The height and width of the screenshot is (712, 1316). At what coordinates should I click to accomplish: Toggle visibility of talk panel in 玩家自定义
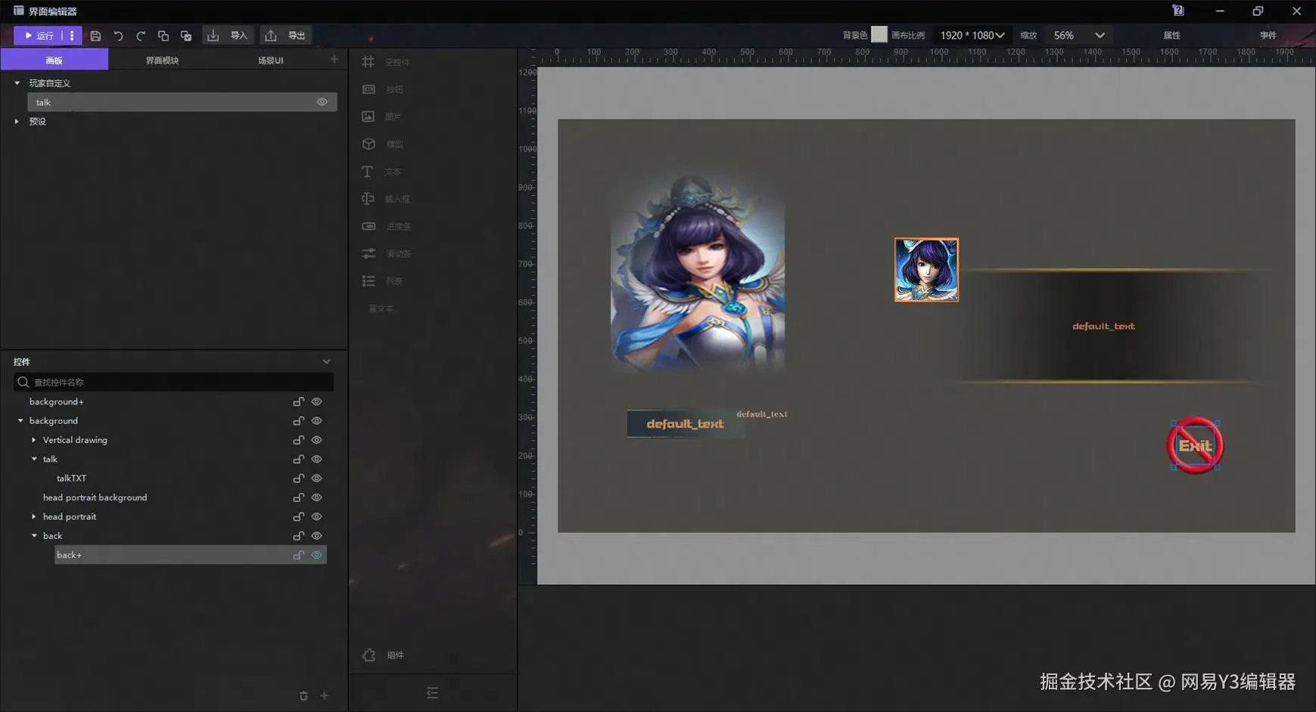coord(322,102)
